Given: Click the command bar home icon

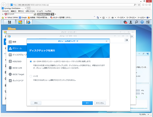Looking at the screenshot, I should [x=98, y=18].
